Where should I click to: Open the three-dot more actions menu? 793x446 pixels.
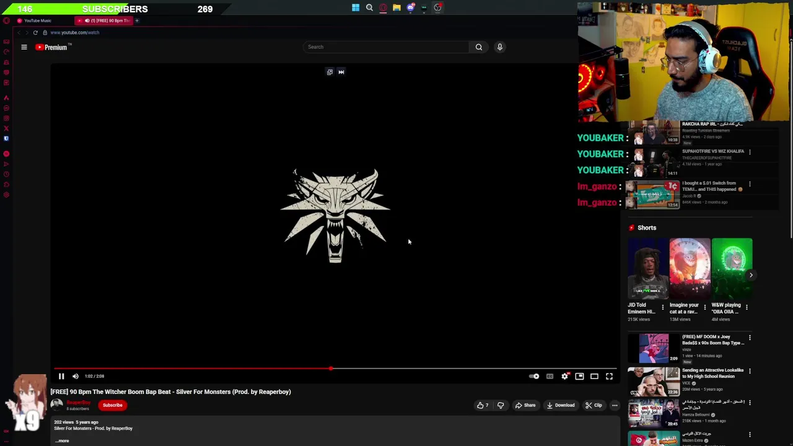coord(615,405)
